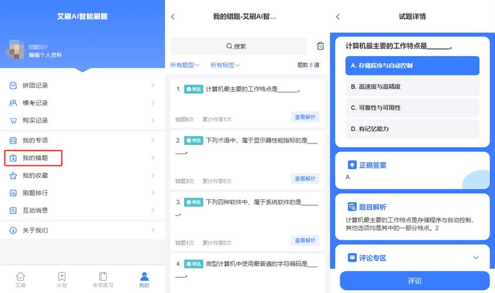Click the 评论专区 chat icon
This screenshot has height=293, width=495.
tap(352, 258)
